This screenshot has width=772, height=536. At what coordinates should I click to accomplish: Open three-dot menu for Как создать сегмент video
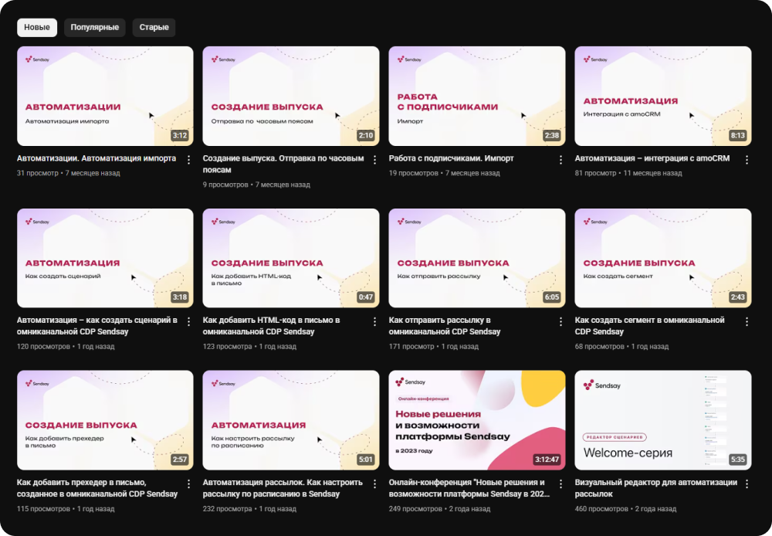[x=747, y=321]
